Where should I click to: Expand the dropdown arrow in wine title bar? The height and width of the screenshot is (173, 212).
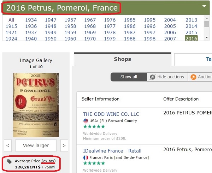coord(204,6)
